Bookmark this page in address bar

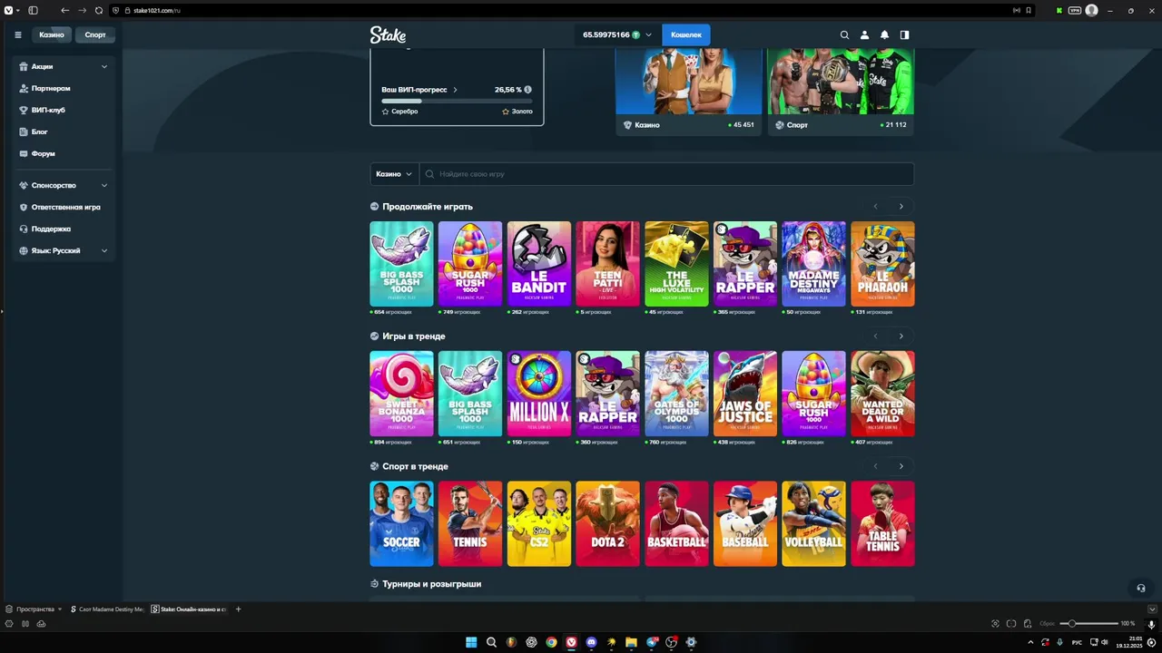tap(1029, 10)
